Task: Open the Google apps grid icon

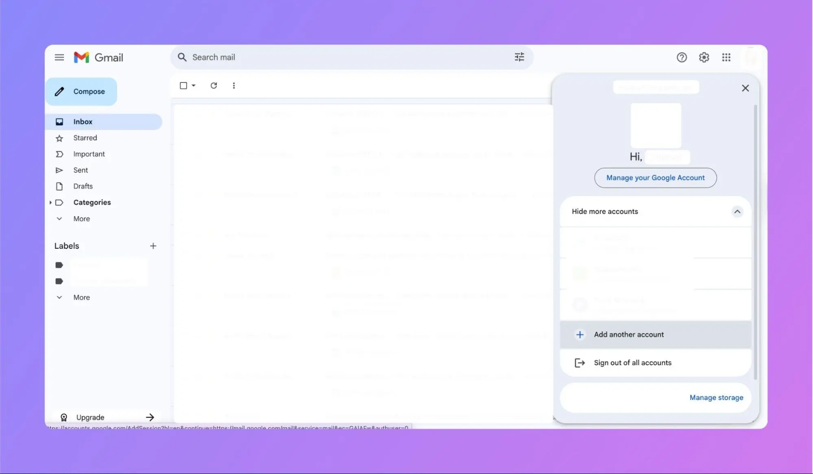Action: pos(726,57)
